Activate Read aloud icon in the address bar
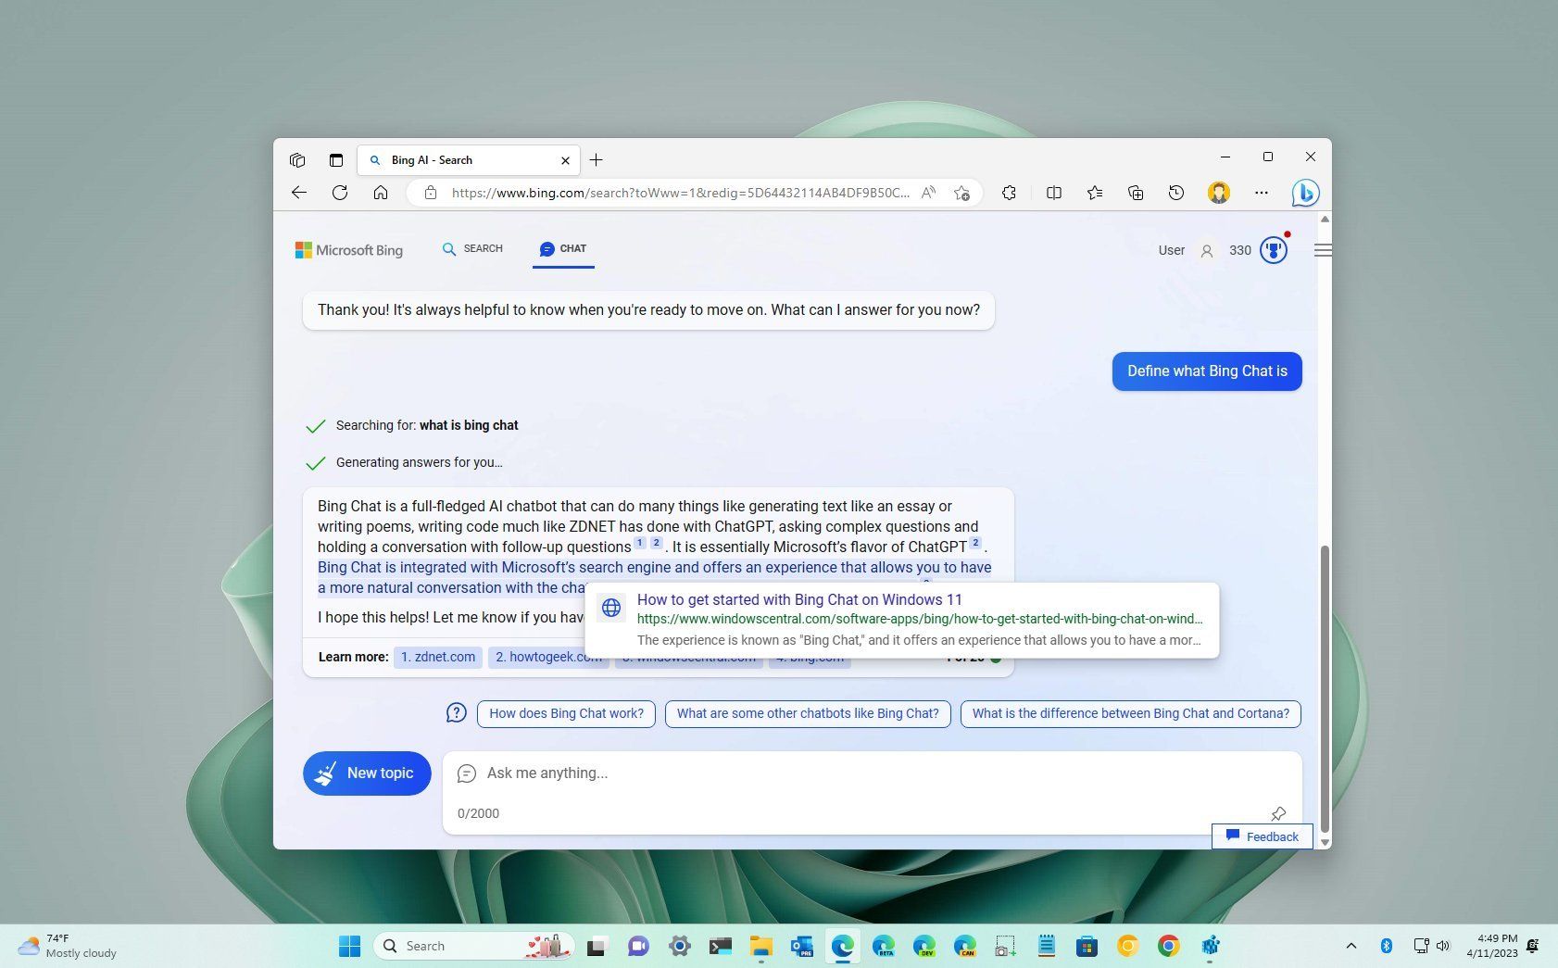 click(x=928, y=193)
